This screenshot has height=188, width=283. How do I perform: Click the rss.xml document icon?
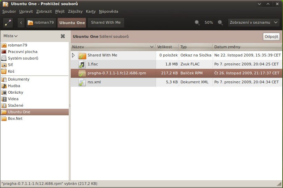pyautogui.click(x=82, y=82)
